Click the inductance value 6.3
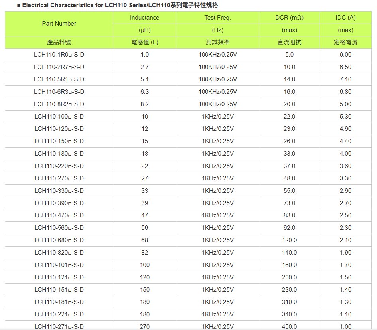Image resolution: width=377 pixels, height=330 pixels. [x=144, y=92]
